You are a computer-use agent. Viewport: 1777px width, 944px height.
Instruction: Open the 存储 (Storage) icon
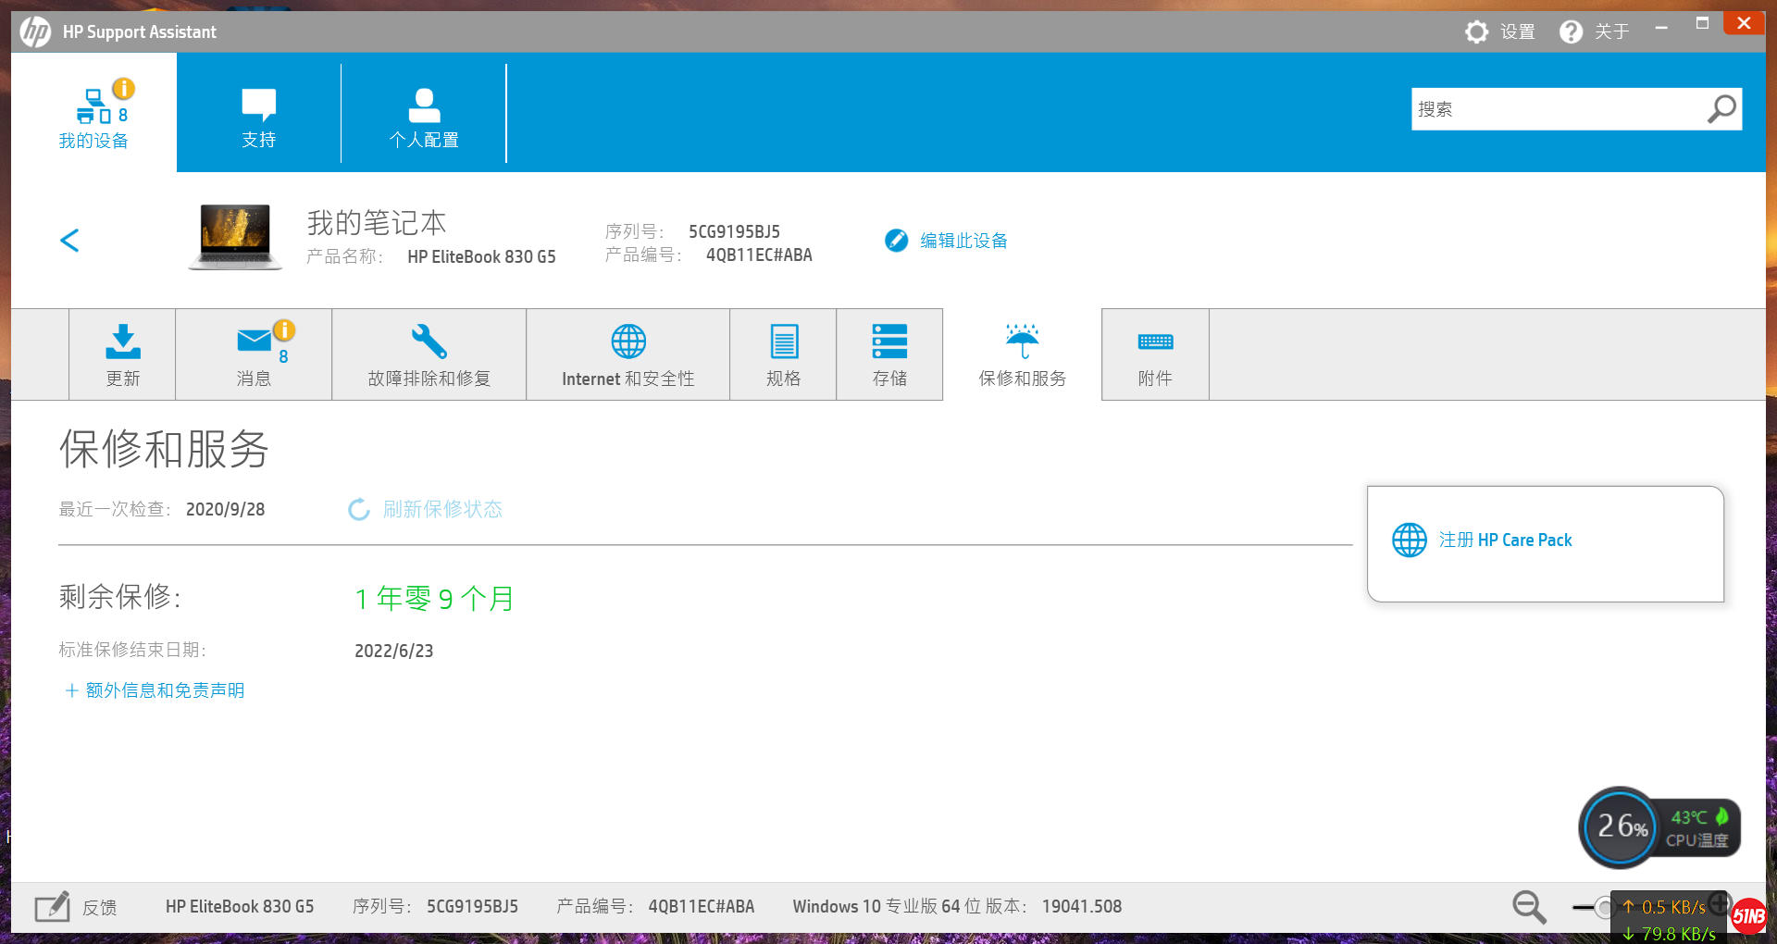point(889,342)
